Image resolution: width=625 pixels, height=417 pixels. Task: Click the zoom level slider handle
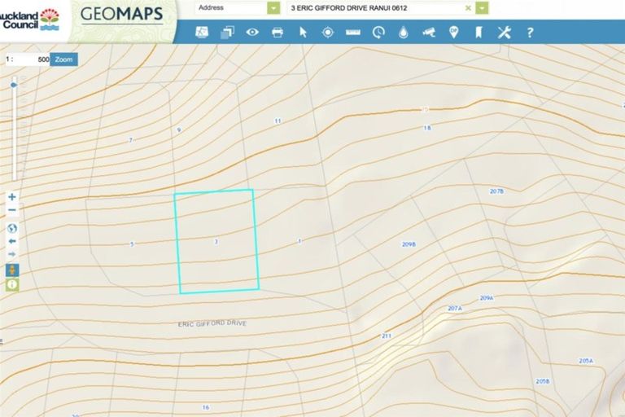[x=14, y=84]
